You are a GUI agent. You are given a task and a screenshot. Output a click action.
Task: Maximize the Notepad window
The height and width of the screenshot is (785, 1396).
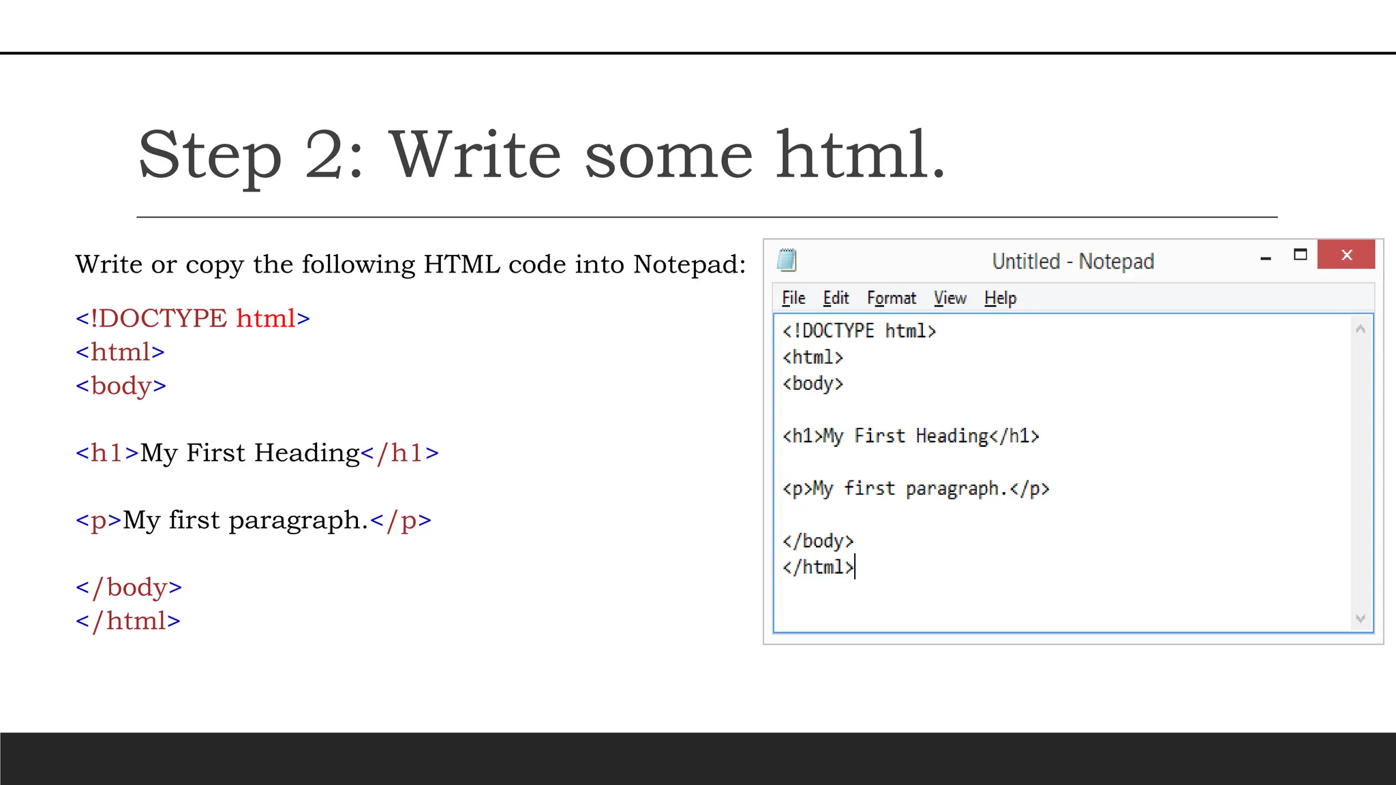[x=1301, y=255]
